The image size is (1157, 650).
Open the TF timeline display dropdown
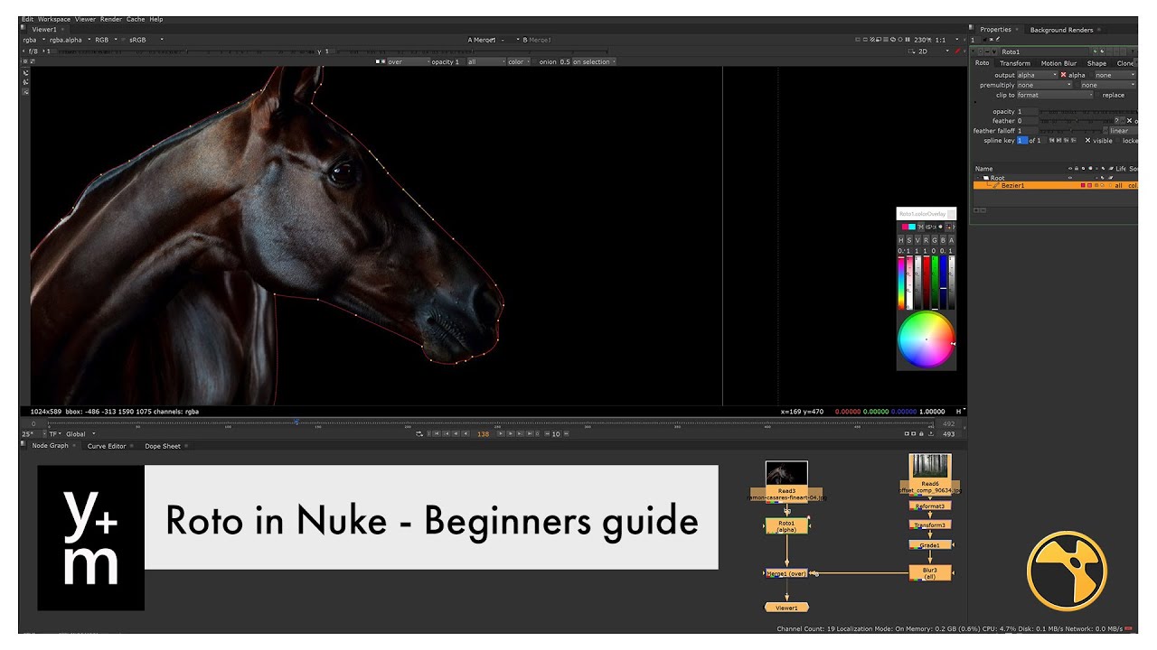[55, 434]
